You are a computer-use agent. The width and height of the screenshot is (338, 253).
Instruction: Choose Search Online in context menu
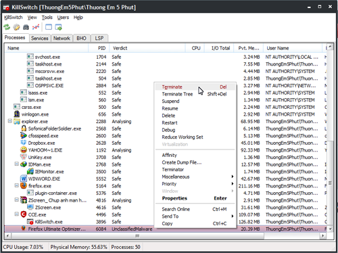[195, 209]
